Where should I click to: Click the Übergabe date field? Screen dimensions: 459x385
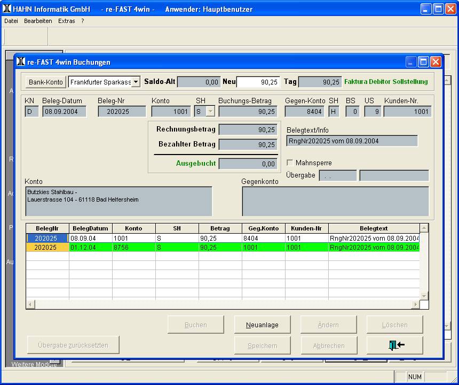338,176
